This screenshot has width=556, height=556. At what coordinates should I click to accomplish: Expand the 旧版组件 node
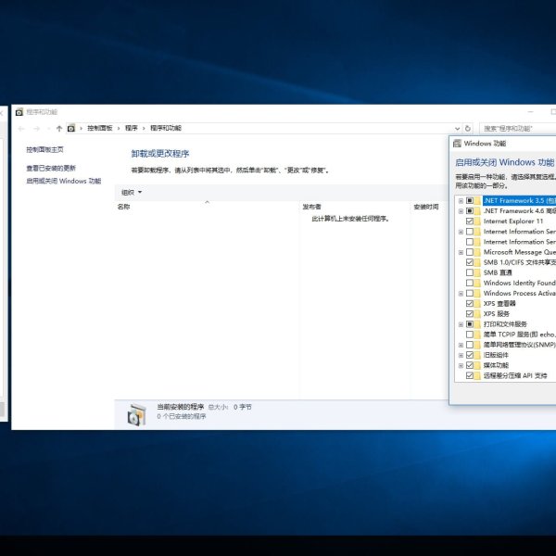coord(461,355)
